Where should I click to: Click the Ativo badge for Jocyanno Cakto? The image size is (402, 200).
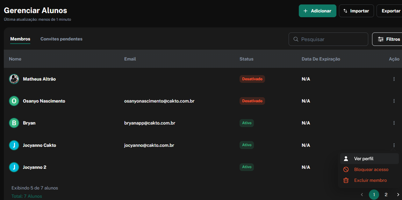tap(247, 145)
